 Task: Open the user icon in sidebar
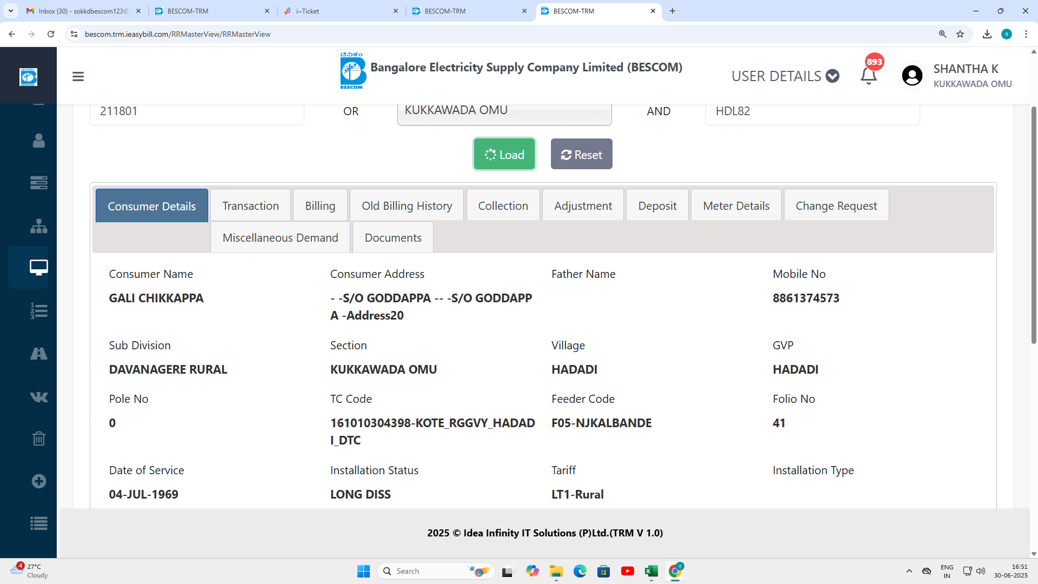pos(38,141)
